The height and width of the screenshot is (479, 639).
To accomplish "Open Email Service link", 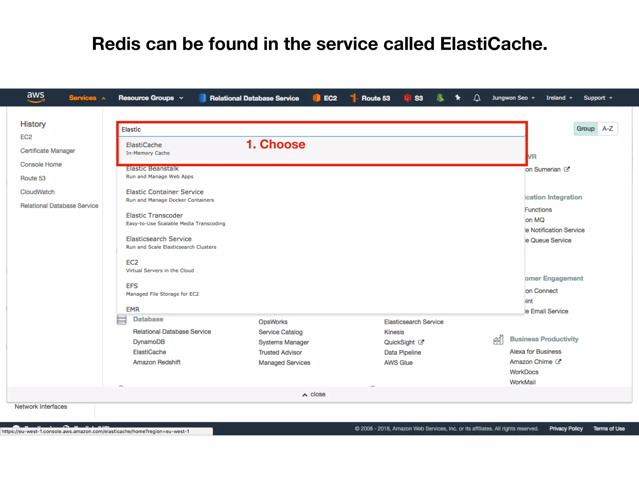I will point(547,311).
